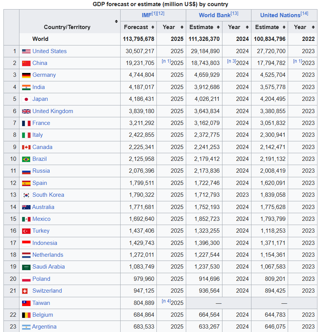319x332 pixels.
Task: Sort by World Bank Estimate arrow
Action: (x=218, y=27)
